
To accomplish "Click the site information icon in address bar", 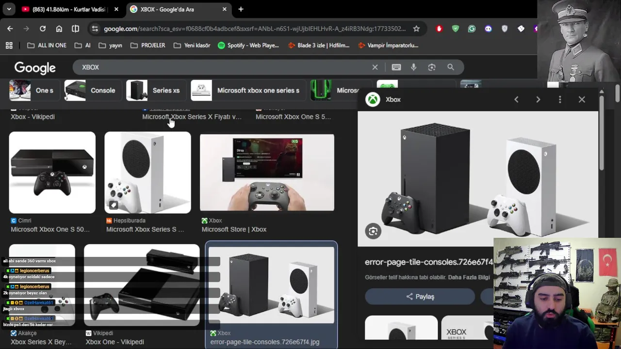I will [95, 29].
